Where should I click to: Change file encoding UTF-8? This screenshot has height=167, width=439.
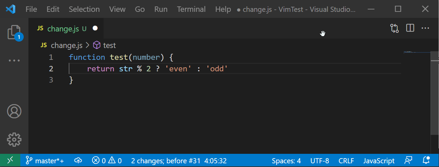[320, 161]
